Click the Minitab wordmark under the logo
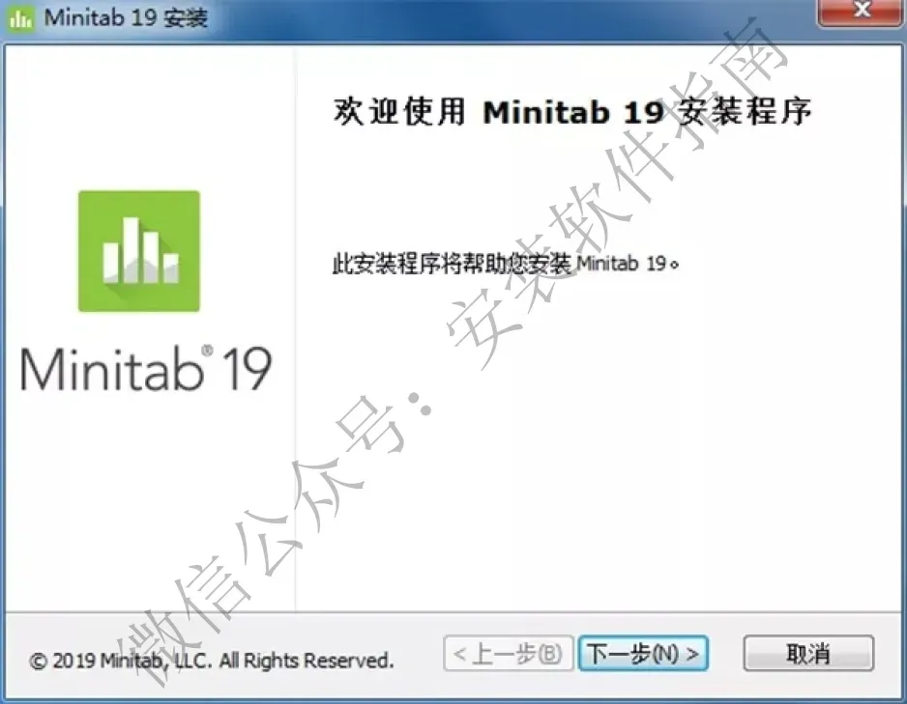This screenshot has width=907, height=704. [x=113, y=369]
